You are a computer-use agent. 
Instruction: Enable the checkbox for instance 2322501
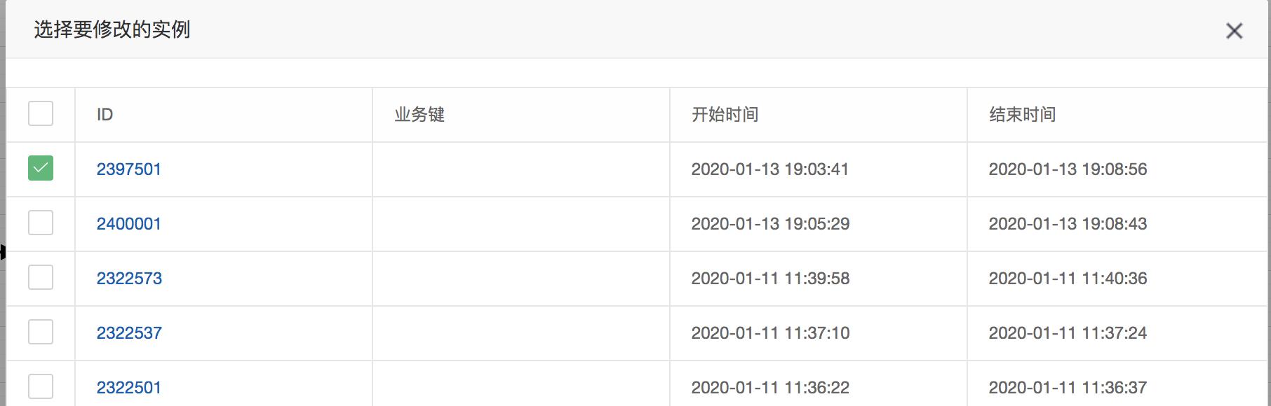point(41,386)
